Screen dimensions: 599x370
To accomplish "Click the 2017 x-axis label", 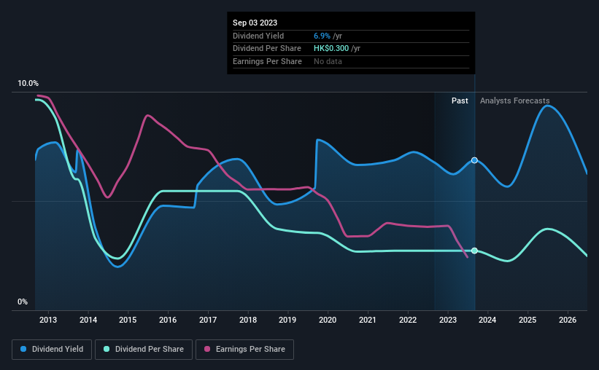I will pyautogui.click(x=208, y=320).
